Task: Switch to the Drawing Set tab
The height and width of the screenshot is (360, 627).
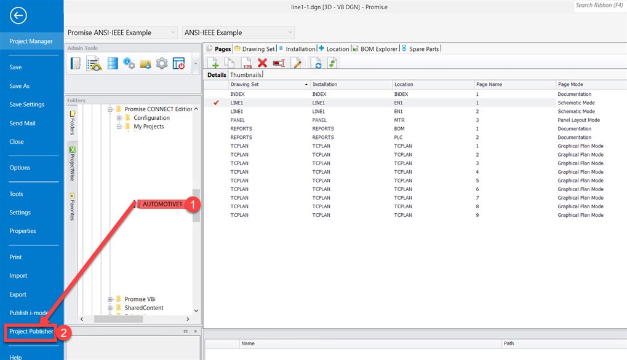Action: pyautogui.click(x=255, y=49)
